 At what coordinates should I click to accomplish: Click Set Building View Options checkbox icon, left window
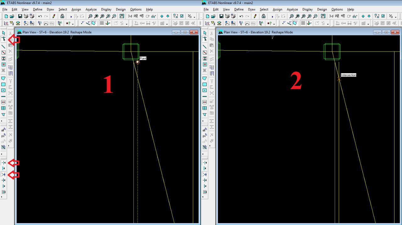182,16
